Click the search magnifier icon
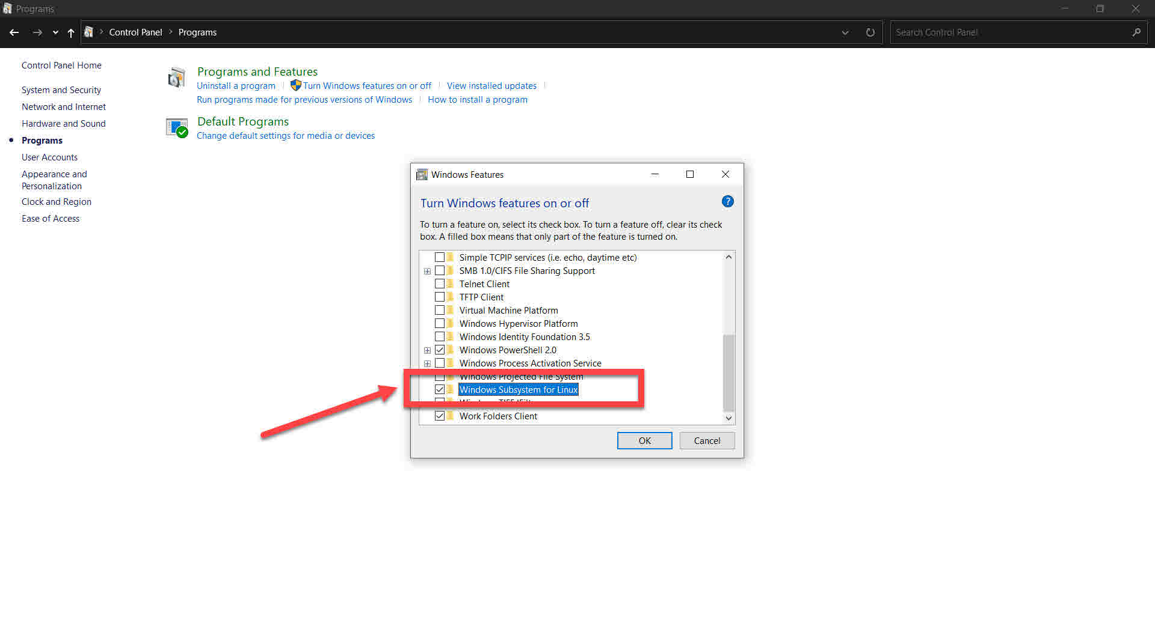This screenshot has height=626, width=1155. 1136,32
